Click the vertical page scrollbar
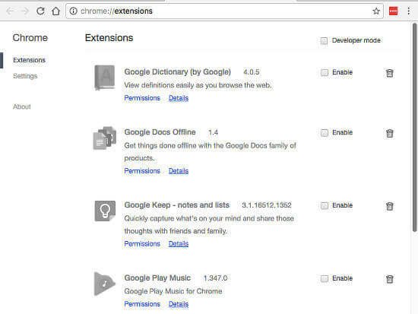418x314 pixels. point(414,128)
